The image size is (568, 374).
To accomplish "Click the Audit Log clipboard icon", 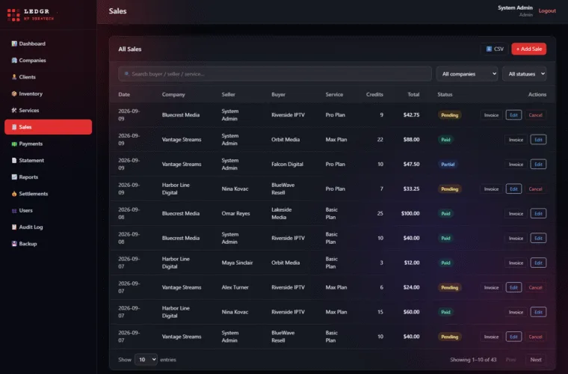I will (x=14, y=227).
